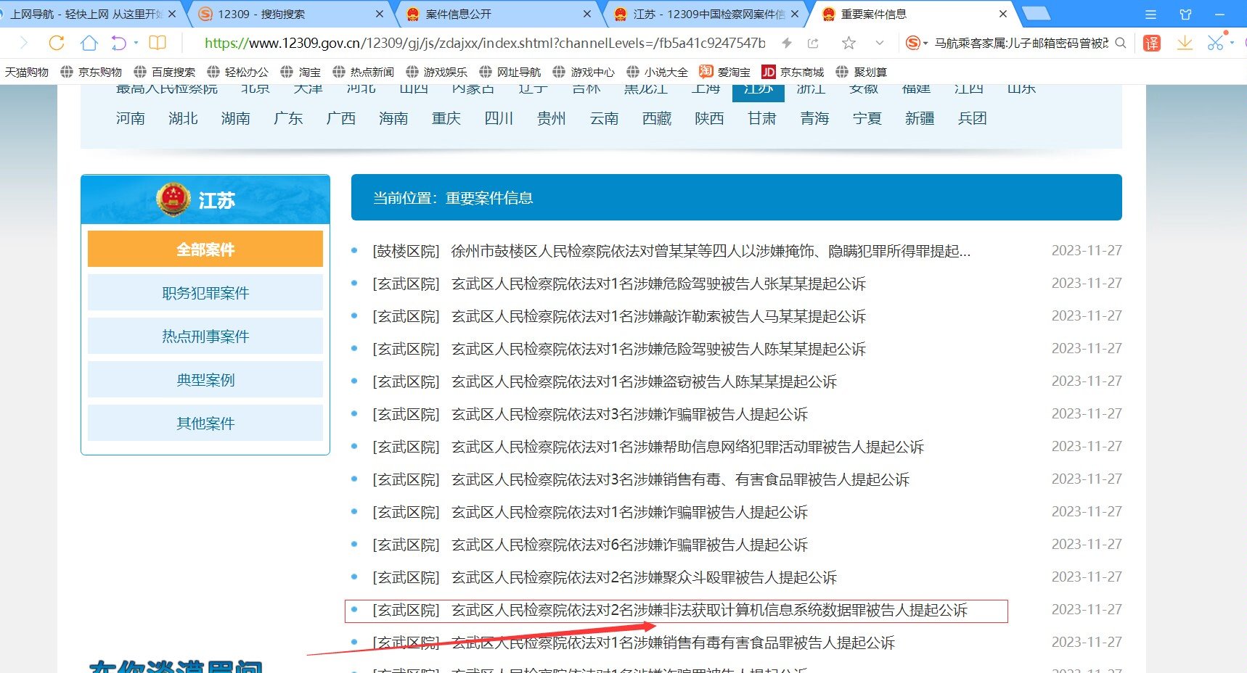The height and width of the screenshot is (673, 1247).
Task: Click the URL address bar
Action: tap(485, 43)
